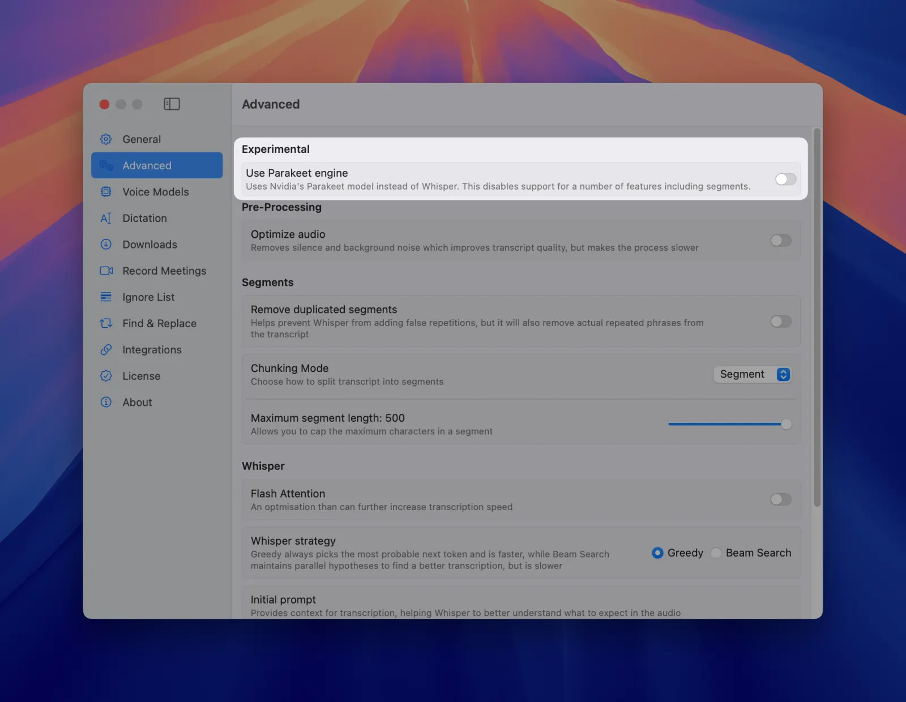Go to Integrations section

[157, 350]
